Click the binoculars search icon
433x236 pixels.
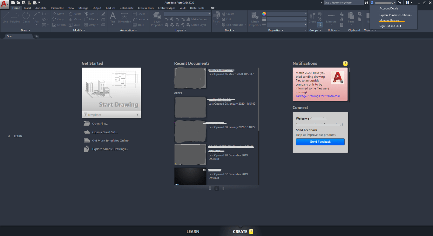(367, 3)
